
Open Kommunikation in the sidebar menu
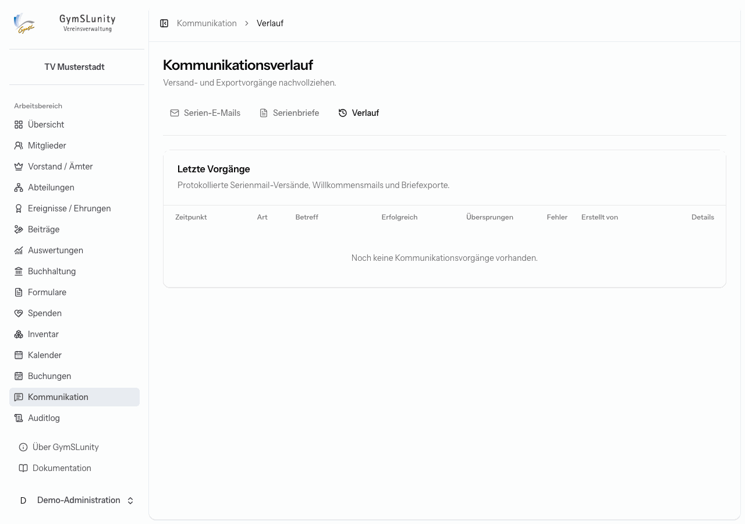(74, 397)
